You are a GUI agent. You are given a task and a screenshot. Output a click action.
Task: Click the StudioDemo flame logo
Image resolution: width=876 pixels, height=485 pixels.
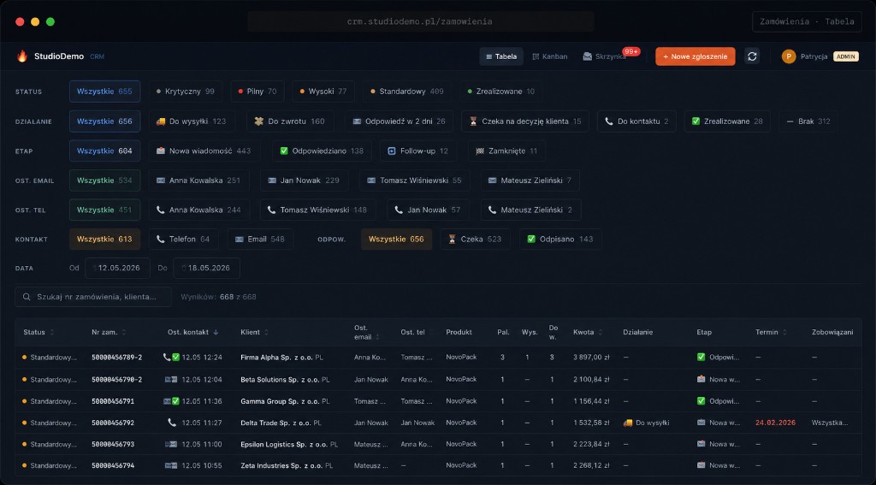22,56
